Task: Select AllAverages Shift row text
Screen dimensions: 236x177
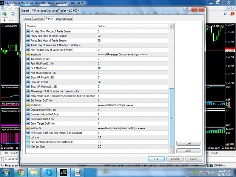Action: click(55, 91)
